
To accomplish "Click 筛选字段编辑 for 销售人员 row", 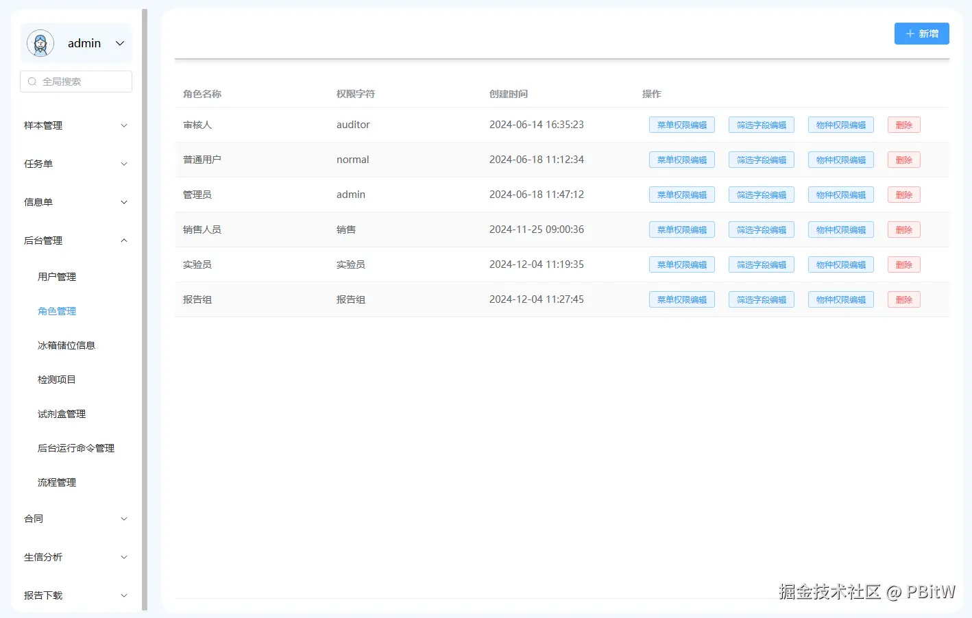I will 762,230.
